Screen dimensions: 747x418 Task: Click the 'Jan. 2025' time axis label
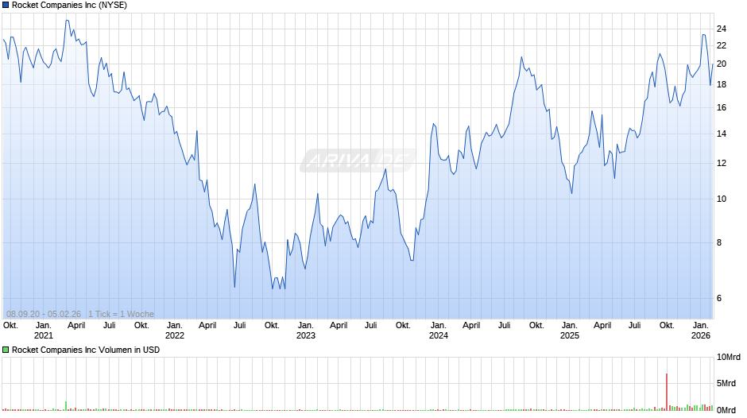(x=569, y=331)
